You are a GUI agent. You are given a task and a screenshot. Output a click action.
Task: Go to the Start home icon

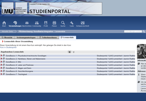[x=4, y=23]
